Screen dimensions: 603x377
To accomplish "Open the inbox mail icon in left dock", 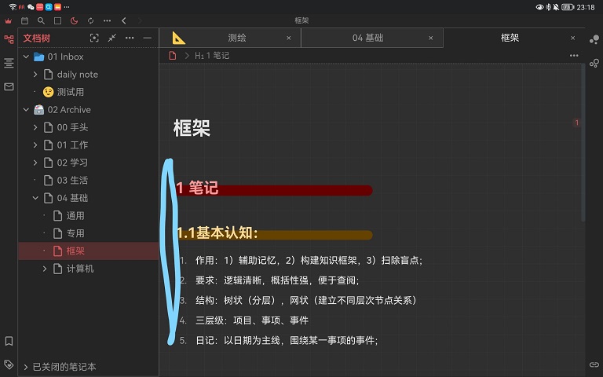I will pos(9,86).
